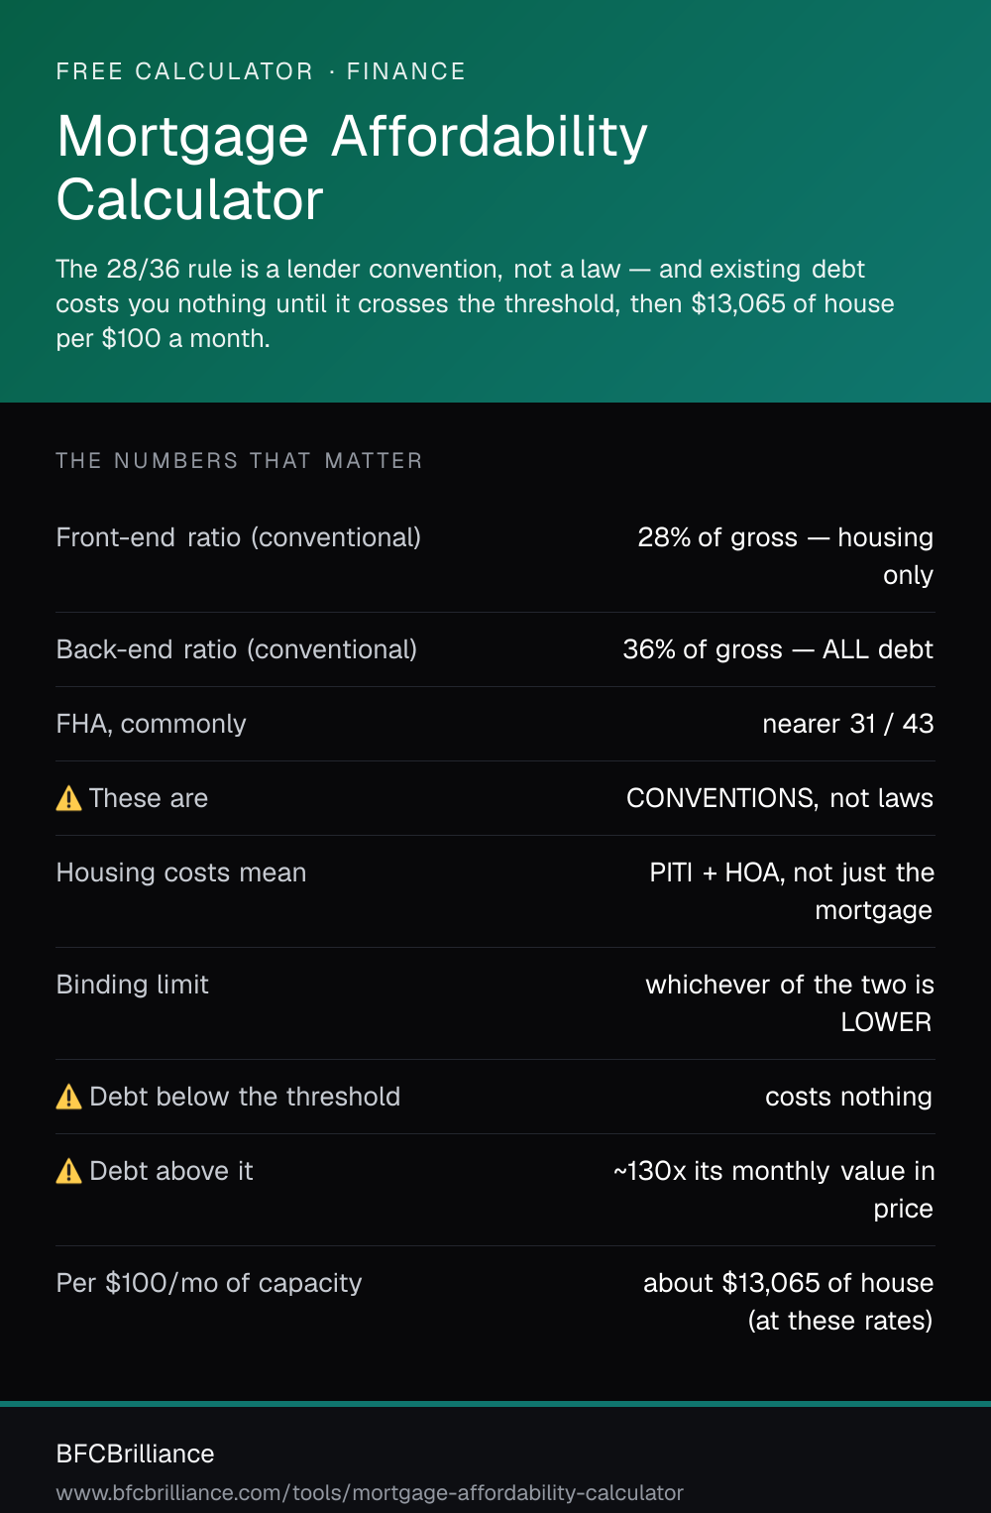
Task: Select the Per $100/mo of capacity label
Action: 209,1283
